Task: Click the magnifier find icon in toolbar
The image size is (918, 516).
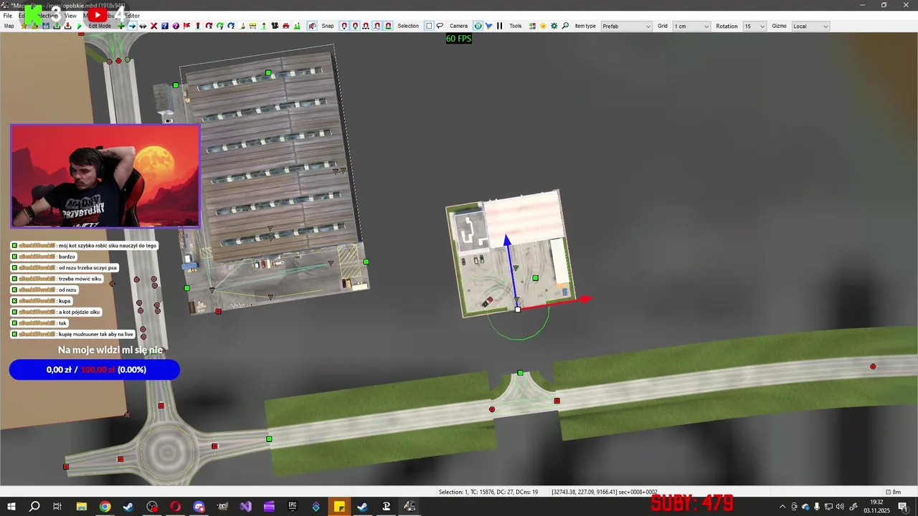Action: tap(565, 26)
